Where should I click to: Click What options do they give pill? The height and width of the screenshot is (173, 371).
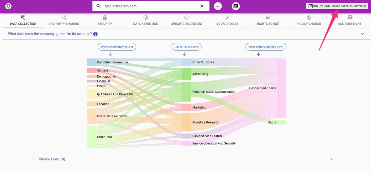(266, 47)
